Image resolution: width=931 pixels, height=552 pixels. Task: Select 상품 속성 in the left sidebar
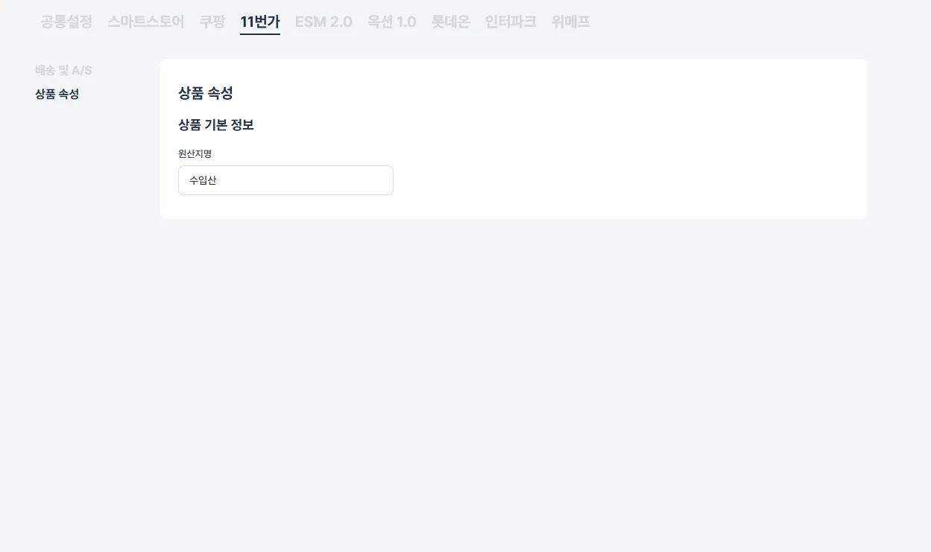pos(57,94)
